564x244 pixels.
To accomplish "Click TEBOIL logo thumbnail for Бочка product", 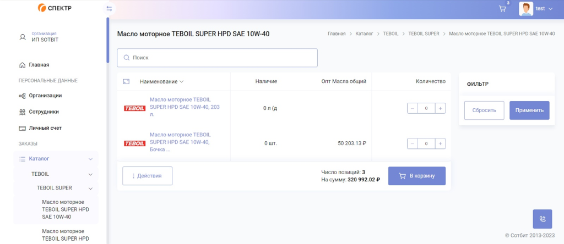I will click(x=134, y=143).
